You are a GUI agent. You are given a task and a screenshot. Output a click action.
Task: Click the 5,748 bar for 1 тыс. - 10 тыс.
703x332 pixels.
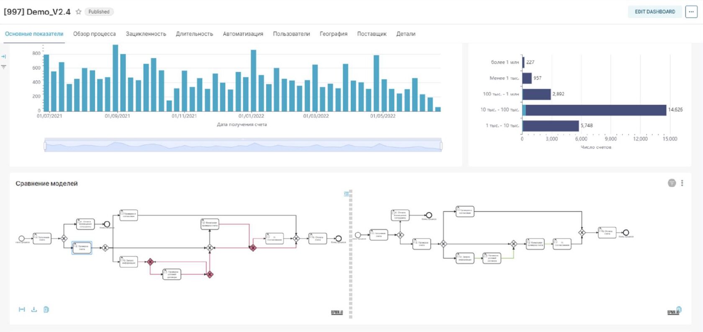[x=551, y=126]
